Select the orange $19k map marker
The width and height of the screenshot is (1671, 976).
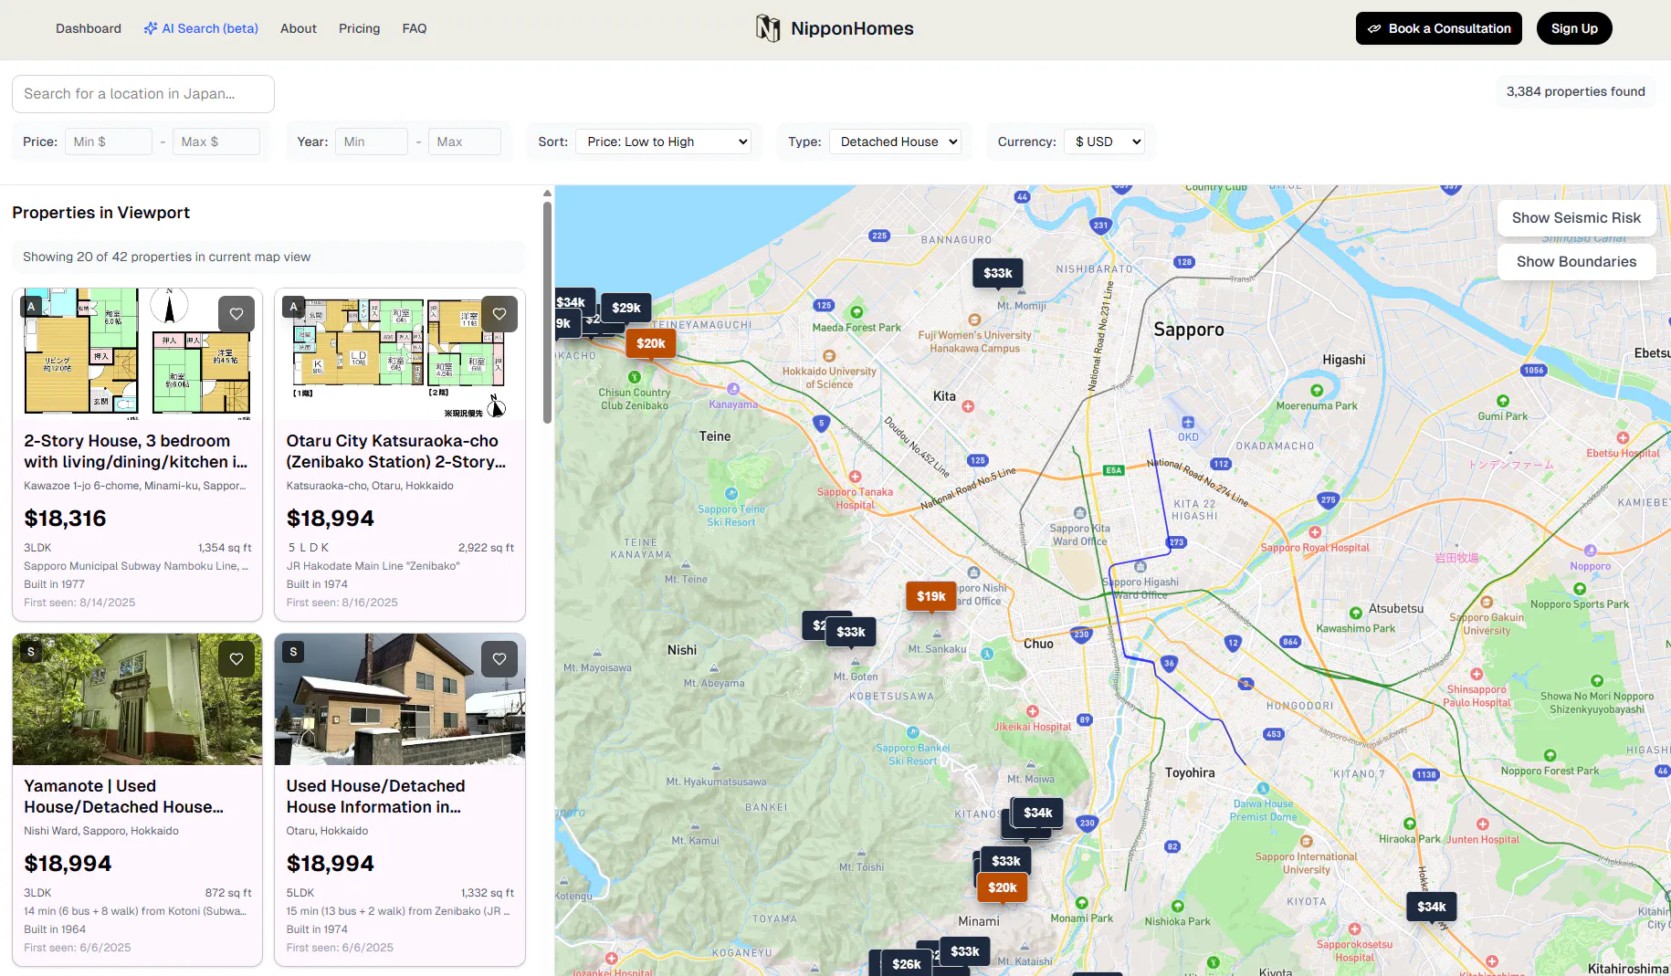931,596
